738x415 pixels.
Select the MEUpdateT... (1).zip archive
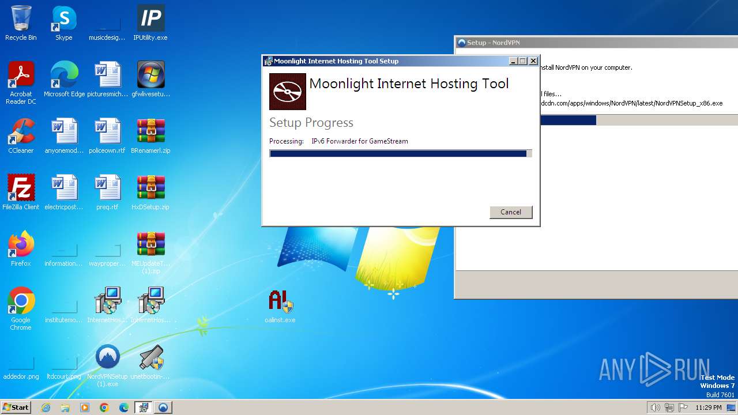(150, 252)
